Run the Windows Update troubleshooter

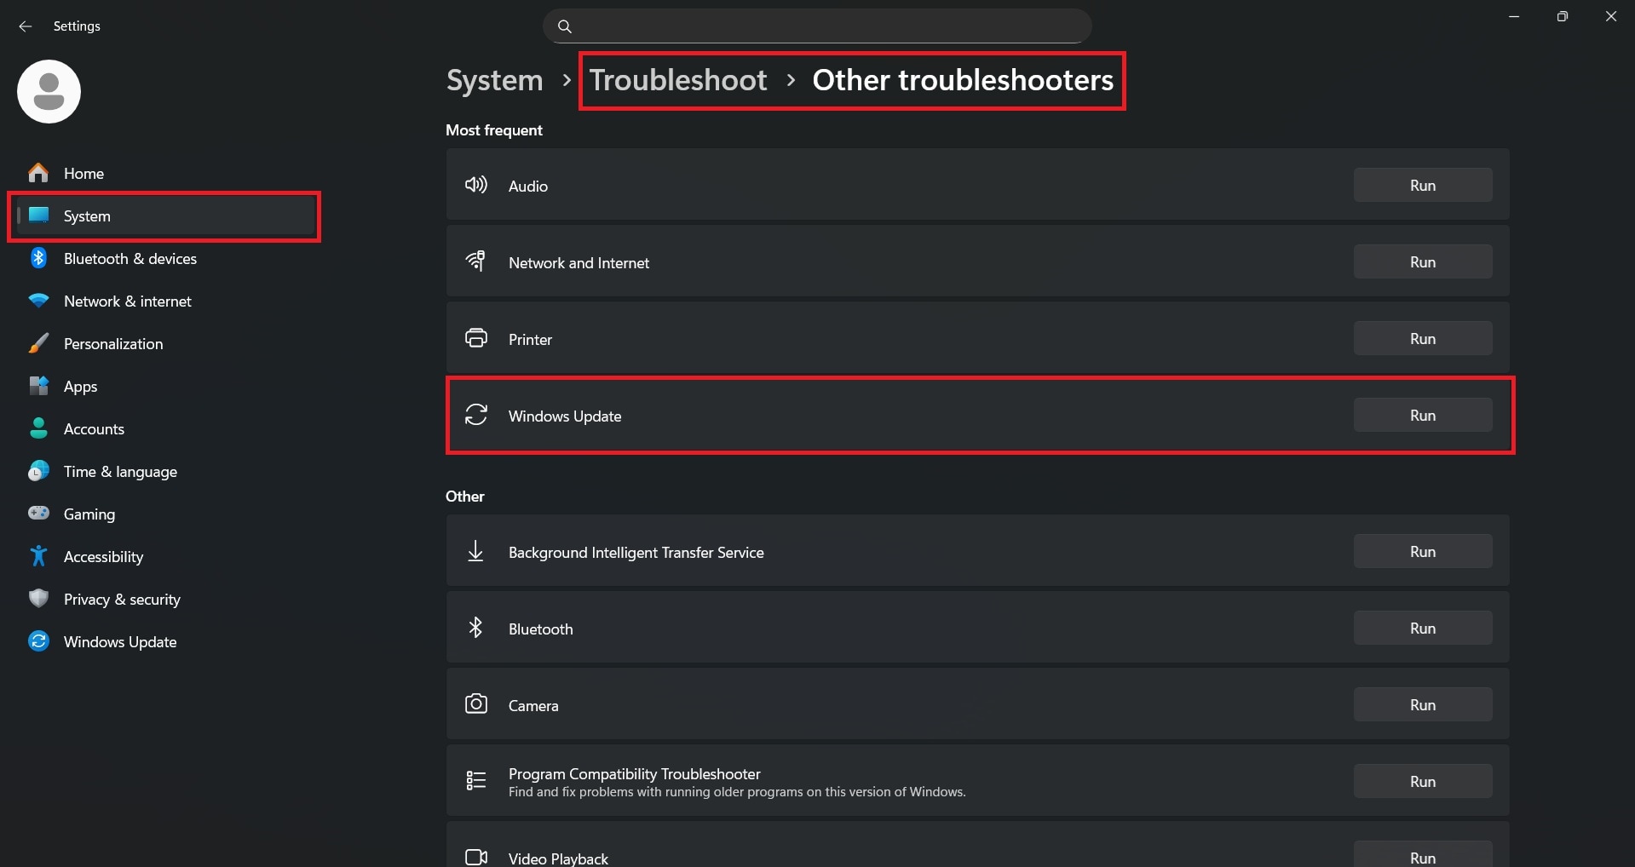coord(1422,416)
